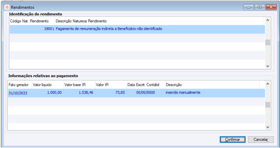Click the Descrição Natureza Rendimento column header
The height and width of the screenshot is (148, 280).
[x=159, y=21]
